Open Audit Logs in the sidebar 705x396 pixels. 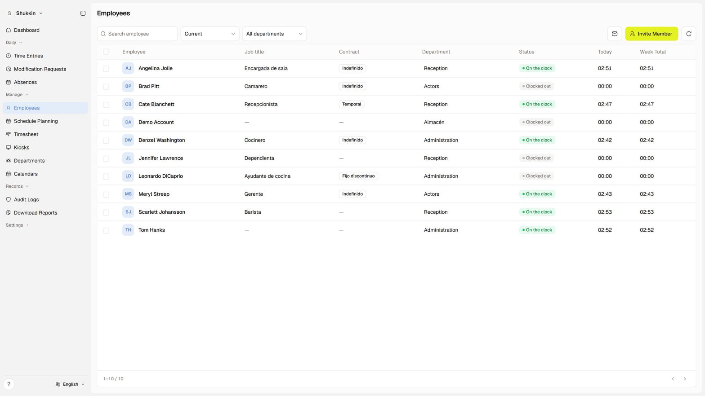pos(45,199)
